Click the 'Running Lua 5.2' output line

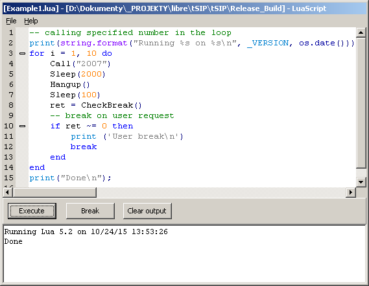(x=86, y=232)
